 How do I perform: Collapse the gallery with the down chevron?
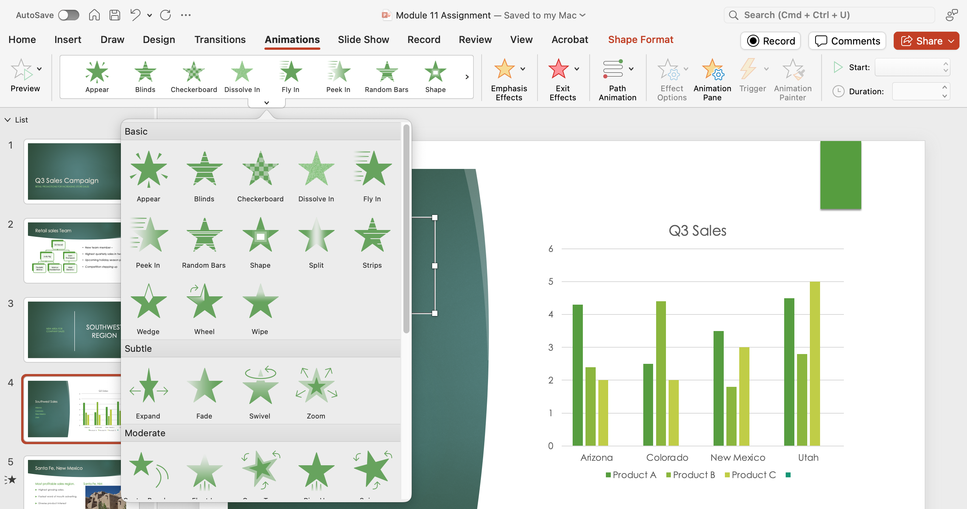(x=267, y=103)
